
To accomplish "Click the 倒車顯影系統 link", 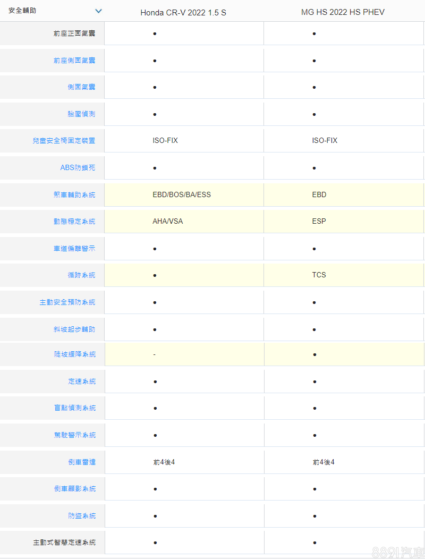I will point(75,489).
